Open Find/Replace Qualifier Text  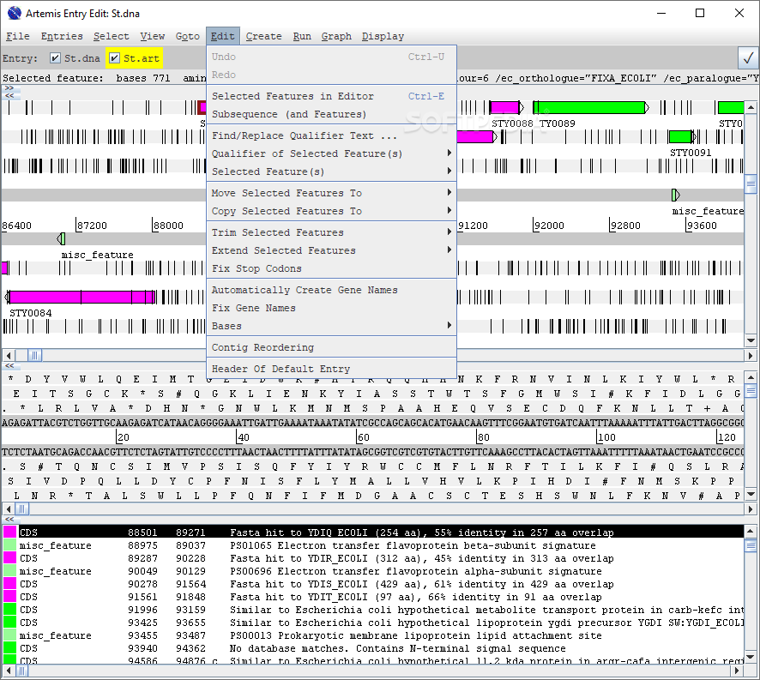pos(331,135)
